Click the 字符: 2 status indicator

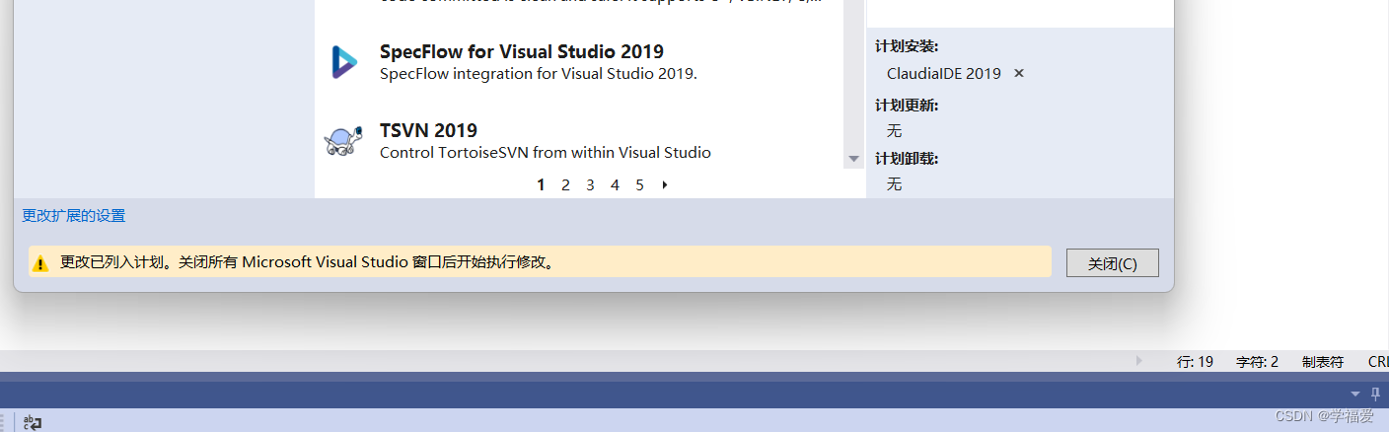click(x=1257, y=362)
